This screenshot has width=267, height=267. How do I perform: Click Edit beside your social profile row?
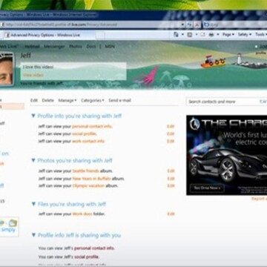pyautogui.click(x=171, y=133)
